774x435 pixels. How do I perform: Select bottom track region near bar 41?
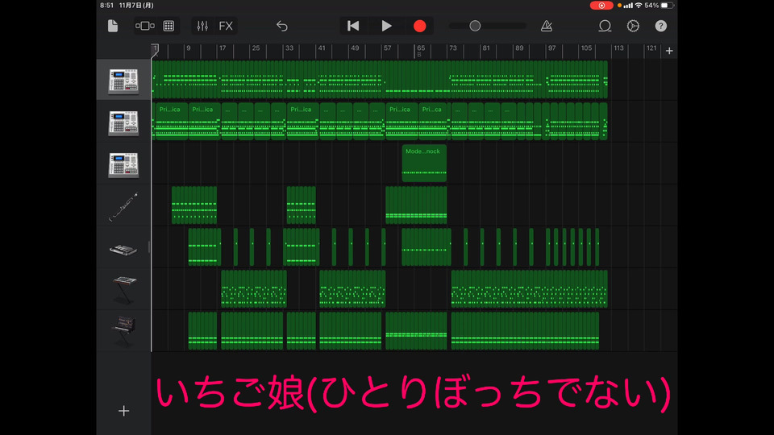click(351, 331)
